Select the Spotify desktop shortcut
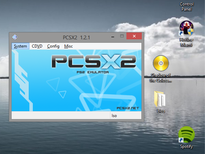This screenshot has height=154, width=205. [x=187, y=138]
